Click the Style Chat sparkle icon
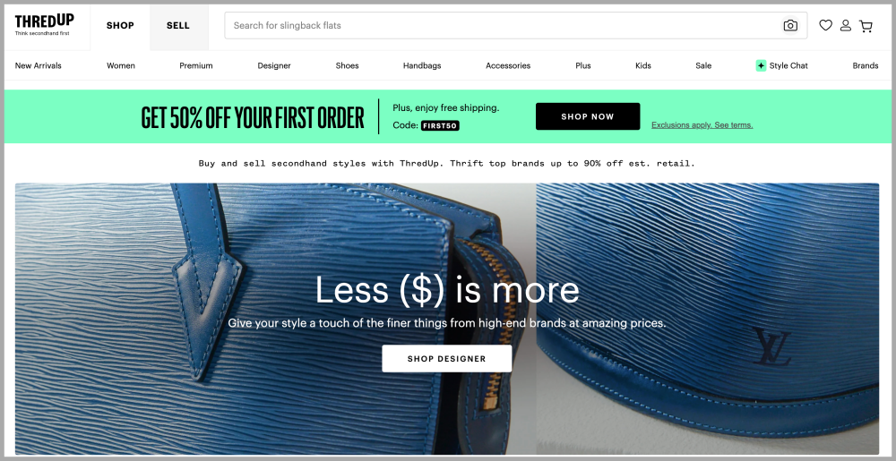This screenshot has height=461, width=896. [x=761, y=65]
